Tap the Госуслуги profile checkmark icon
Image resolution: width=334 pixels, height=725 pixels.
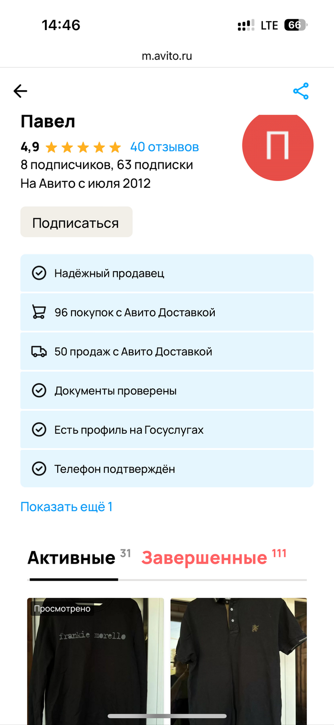tap(39, 430)
